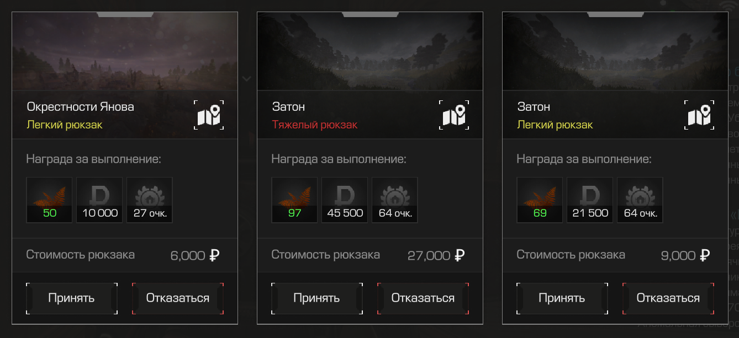Click the fern reward icon showing 69

tap(540, 200)
